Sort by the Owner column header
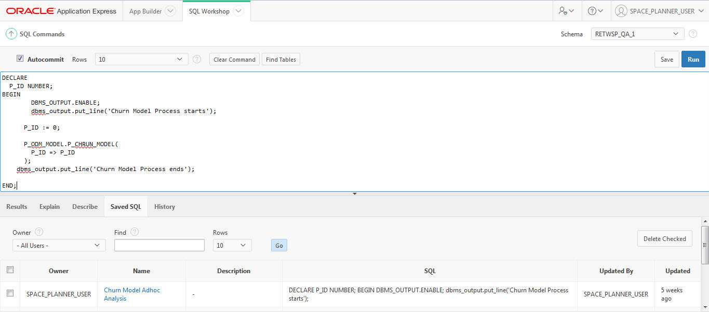 (x=59, y=271)
